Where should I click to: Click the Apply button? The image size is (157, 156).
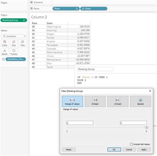(x=144, y=149)
